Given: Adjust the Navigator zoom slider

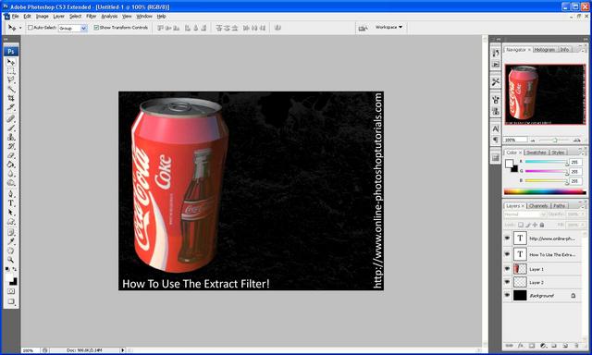Looking at the screenshot, I should click(555, 140).
